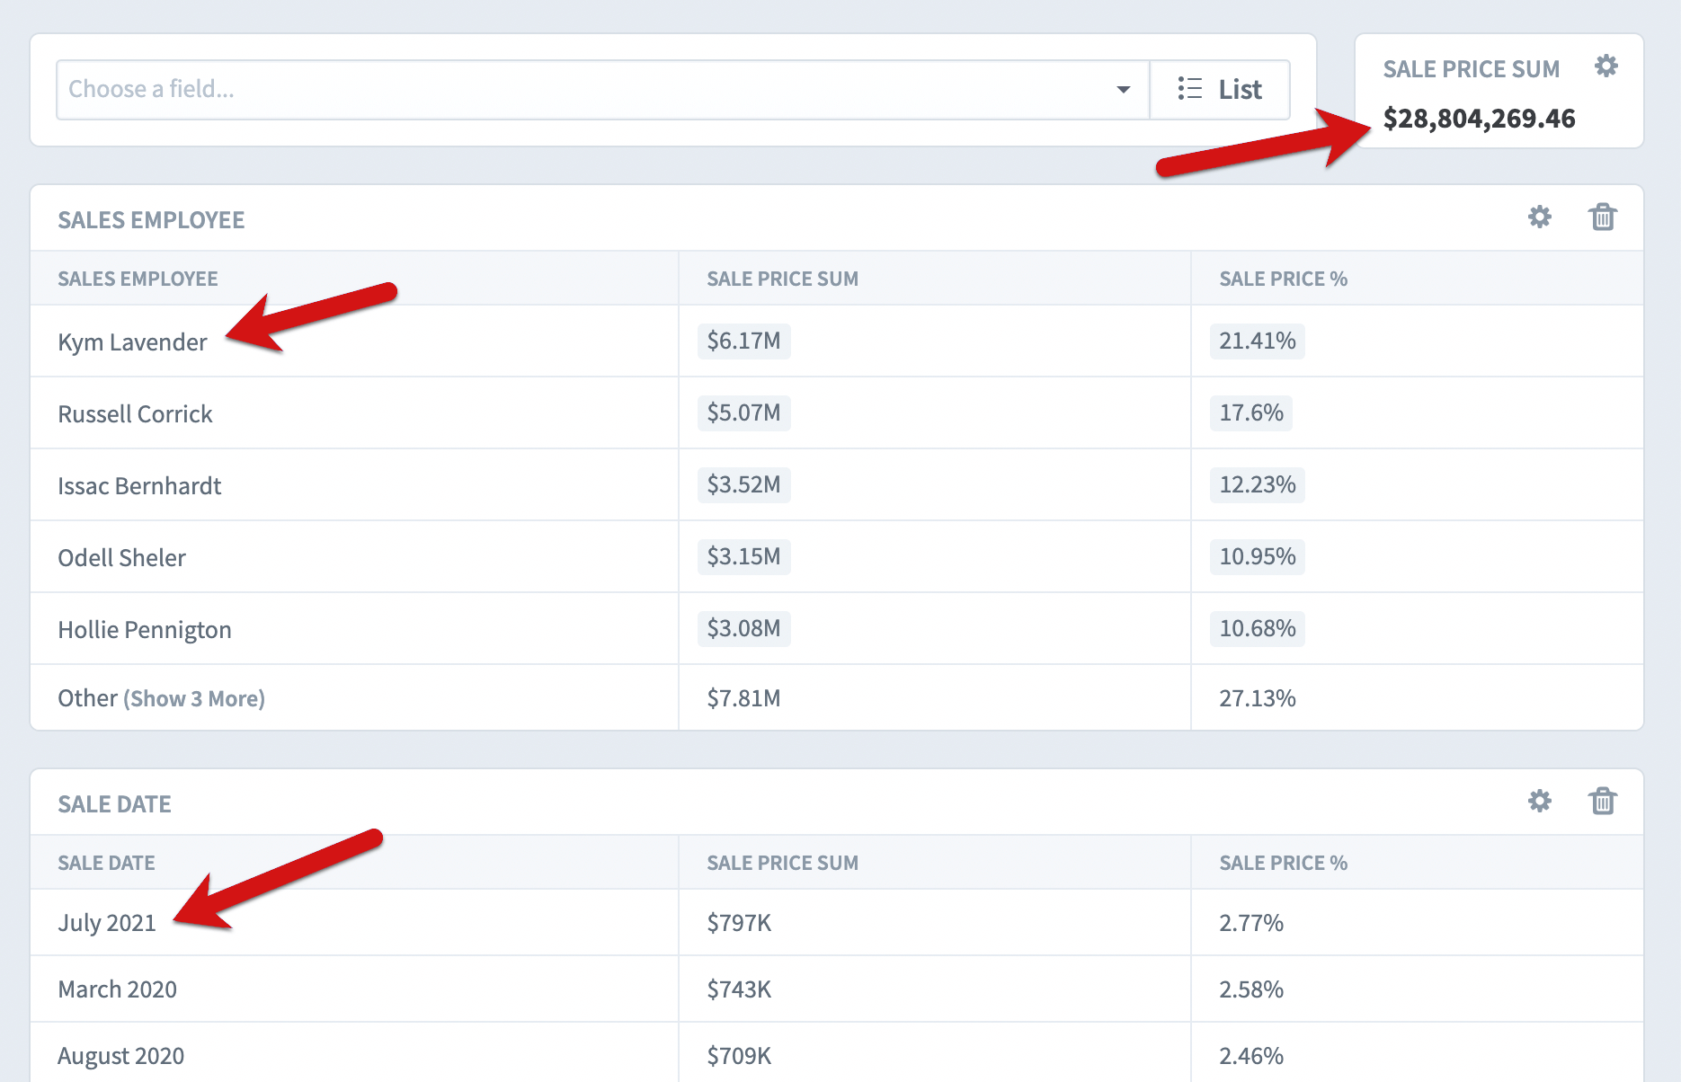This screenshot has width=1681, height=1082.
Task: Delete the Sales Employee table
Action: point(1602,217)
